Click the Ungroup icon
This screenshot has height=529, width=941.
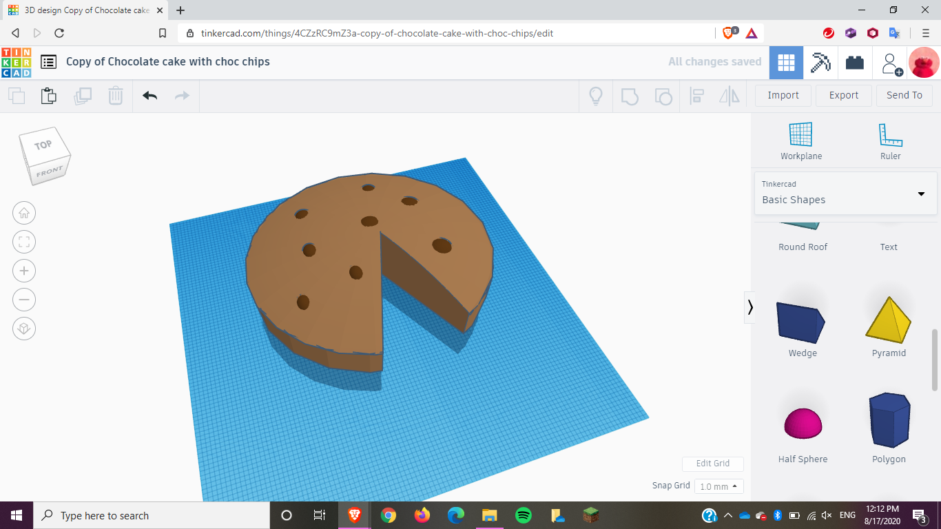point(663,95)
